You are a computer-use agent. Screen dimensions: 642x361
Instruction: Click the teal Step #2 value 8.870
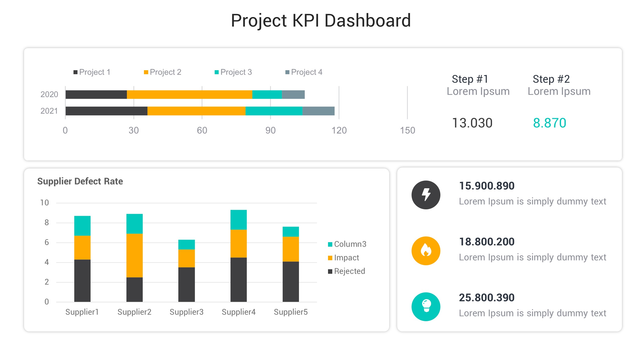pos(549,123)
